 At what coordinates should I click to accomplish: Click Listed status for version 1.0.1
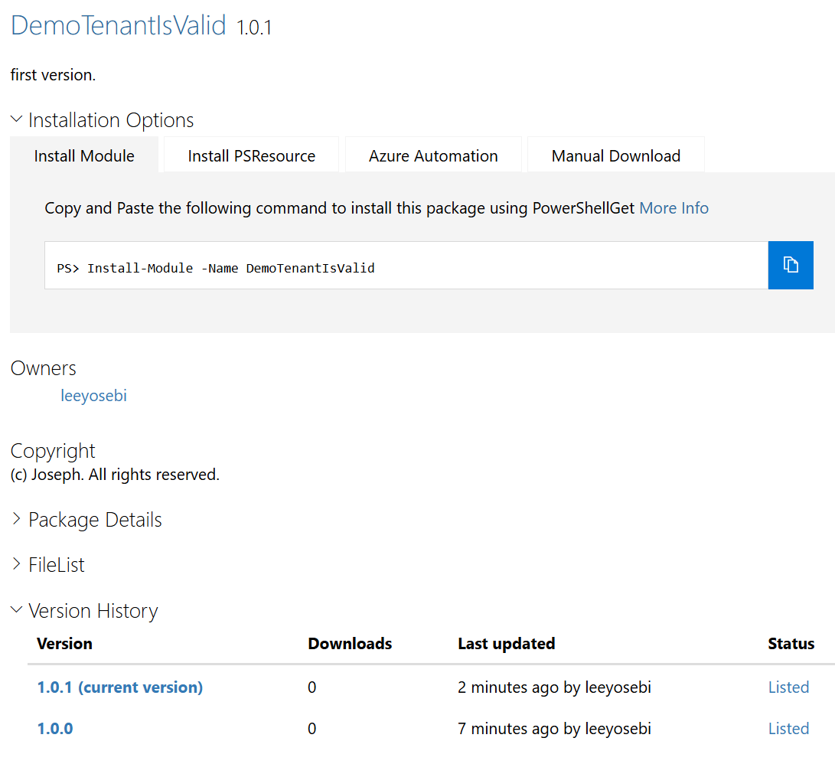[788, 687]
